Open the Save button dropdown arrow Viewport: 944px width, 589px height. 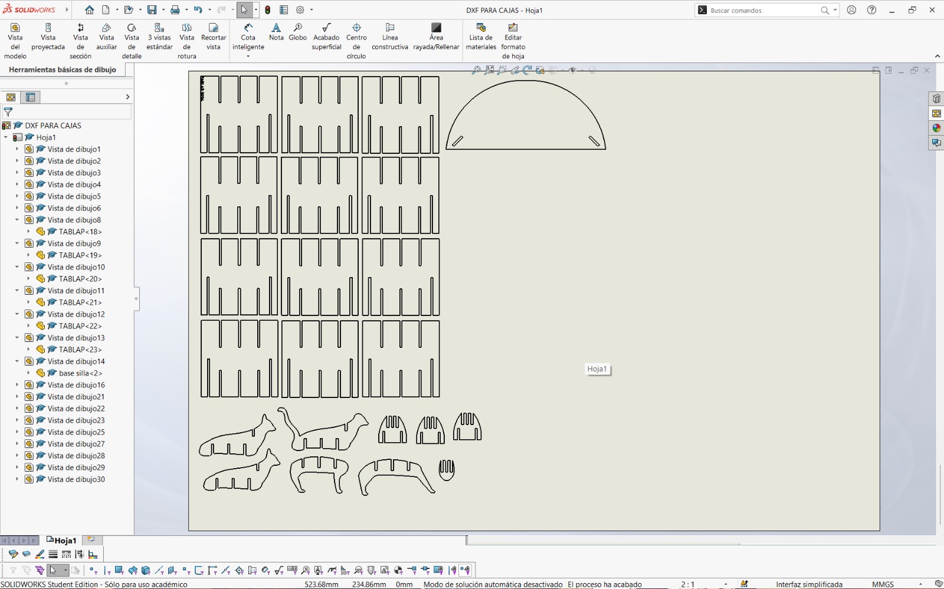pos(163,10)
